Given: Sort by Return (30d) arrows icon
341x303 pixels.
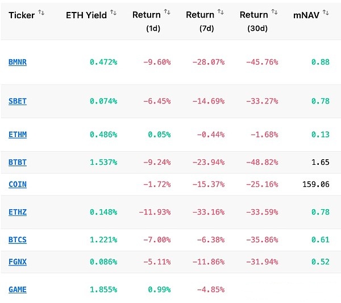Looking at the screenshot, I should tap(275, 13).
